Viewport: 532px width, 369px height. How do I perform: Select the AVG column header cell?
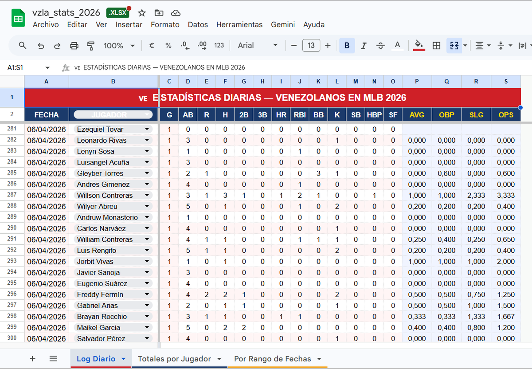[x=417, y=115]
